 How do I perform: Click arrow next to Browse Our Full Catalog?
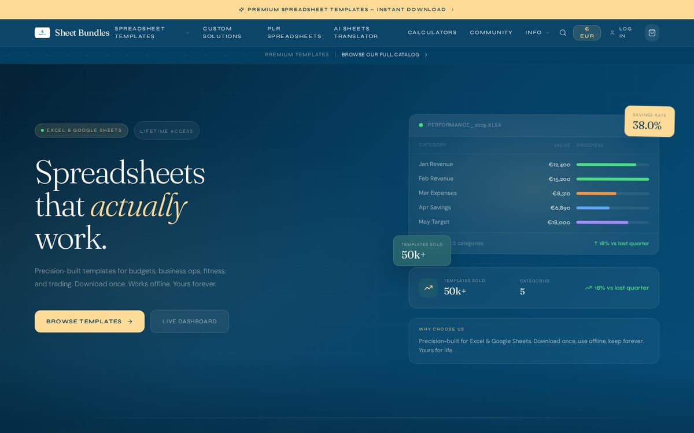point(426,55)
